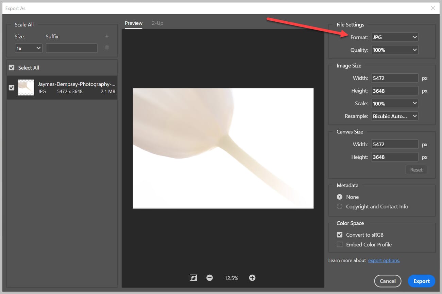Zoom into the preview with the plus icon
442x294 pixels.
[252, 278]
